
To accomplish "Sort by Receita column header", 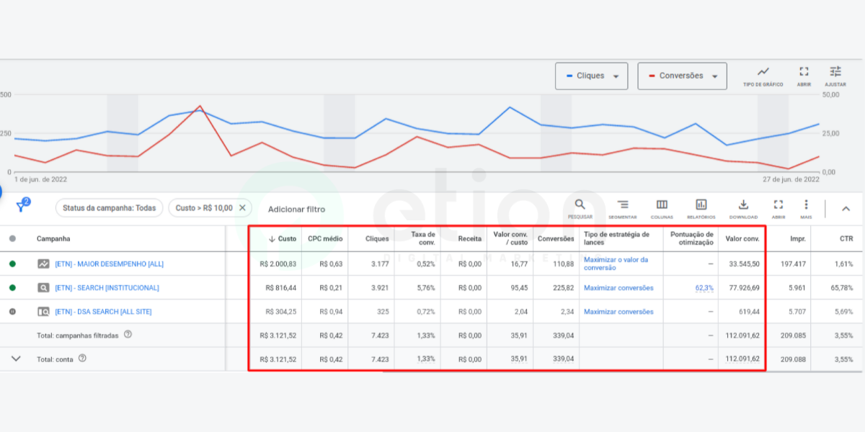I will point(470,238).
